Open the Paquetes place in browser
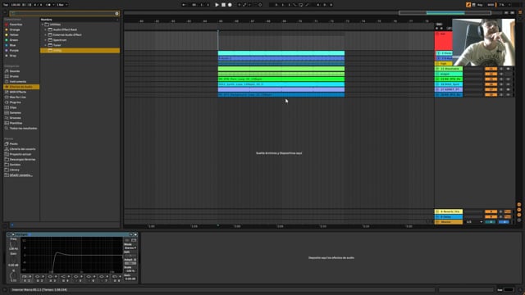The width and height of the screenshot is (525, 295). click(x=14, y=144)
